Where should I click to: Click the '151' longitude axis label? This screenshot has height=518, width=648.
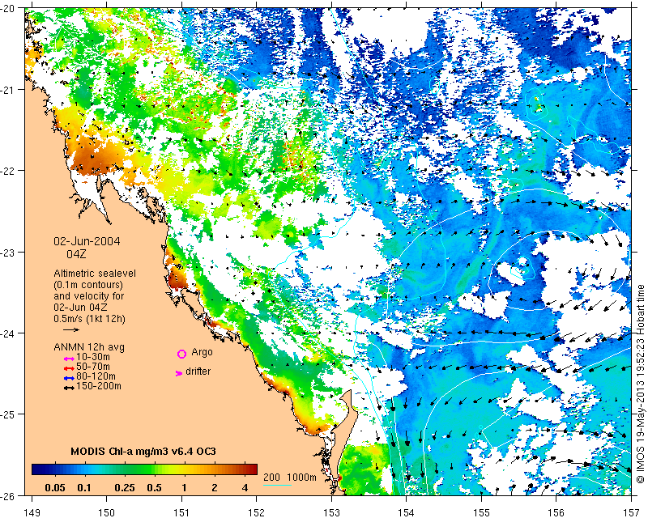coord(181,512)
